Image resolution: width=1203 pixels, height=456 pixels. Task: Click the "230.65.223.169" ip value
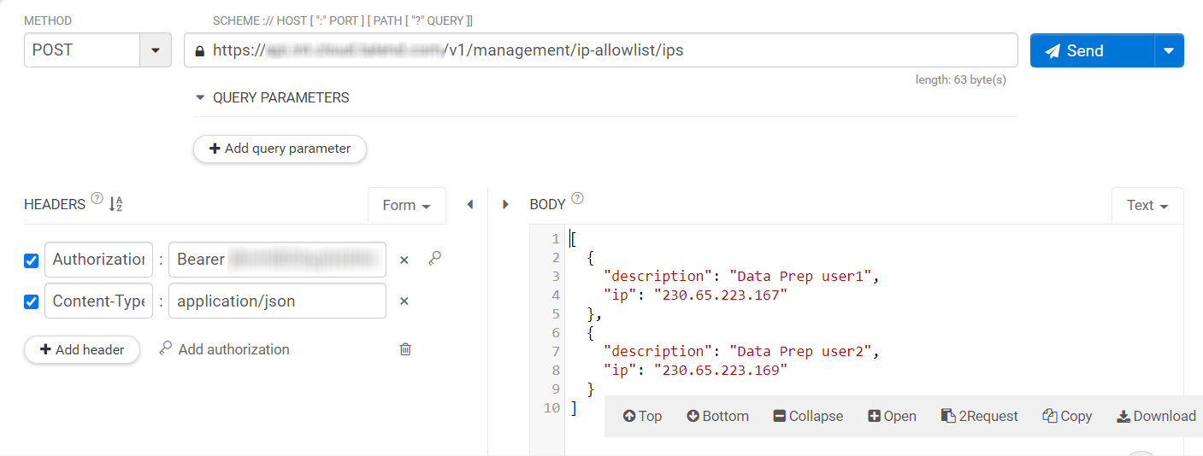click(x=720, y=371)
